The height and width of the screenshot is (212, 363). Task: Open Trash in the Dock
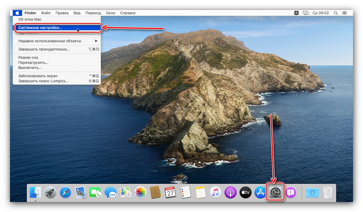coord(327,192)
